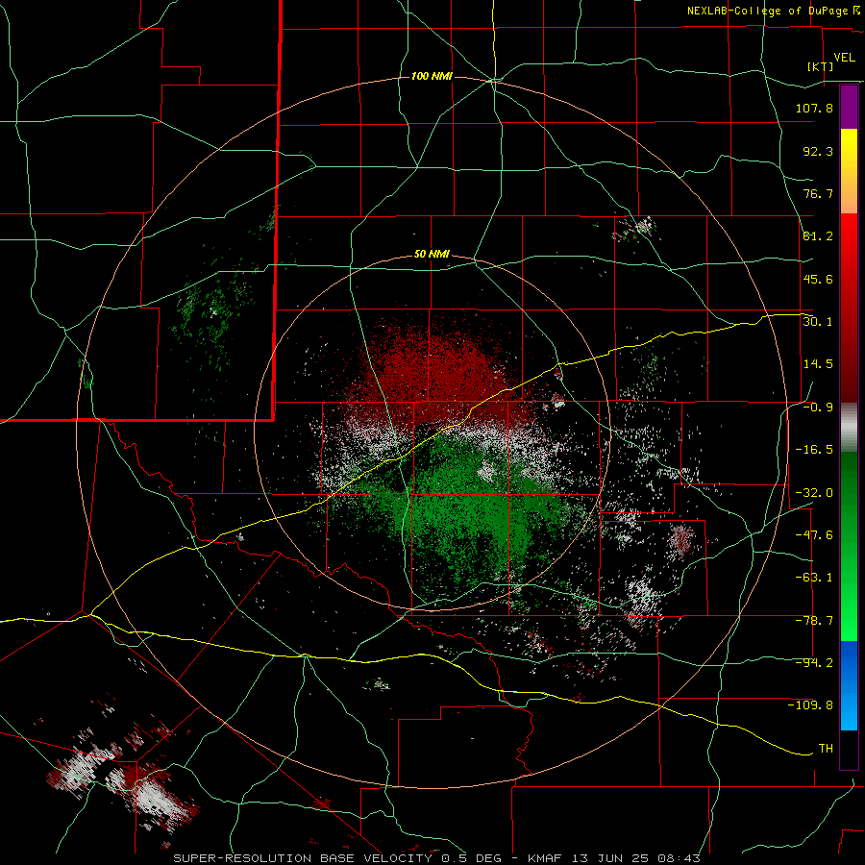Click the -47.6 velocity scale value
This screenshot has width=865, height=865.
point(814,535)
